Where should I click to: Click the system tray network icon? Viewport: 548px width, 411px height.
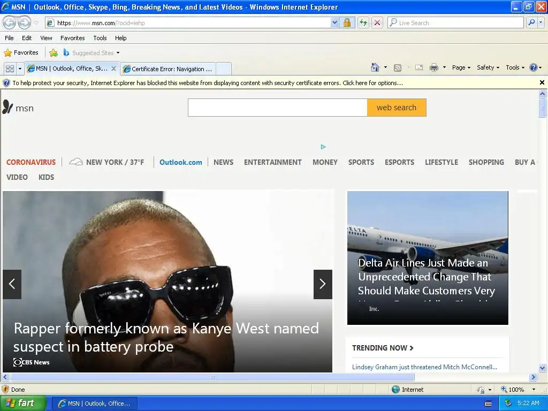pyautogui.click(x=508, y=404)
